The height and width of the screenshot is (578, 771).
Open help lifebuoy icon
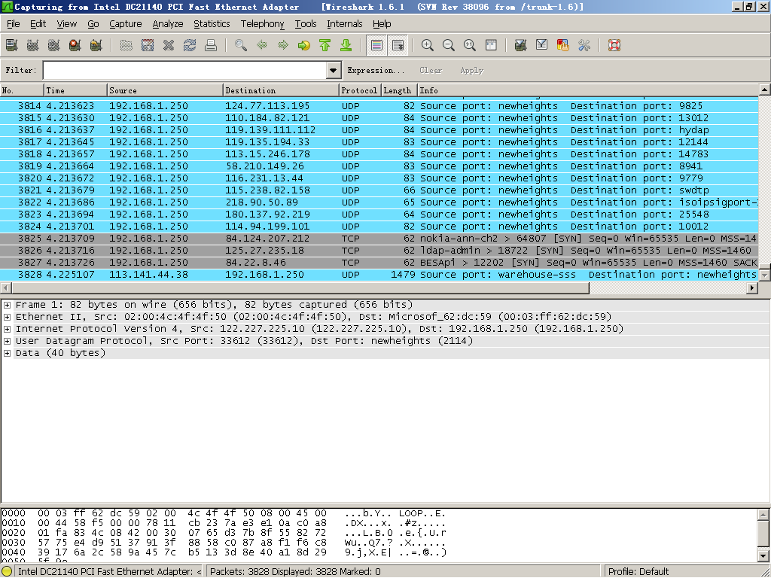point(614,45)
